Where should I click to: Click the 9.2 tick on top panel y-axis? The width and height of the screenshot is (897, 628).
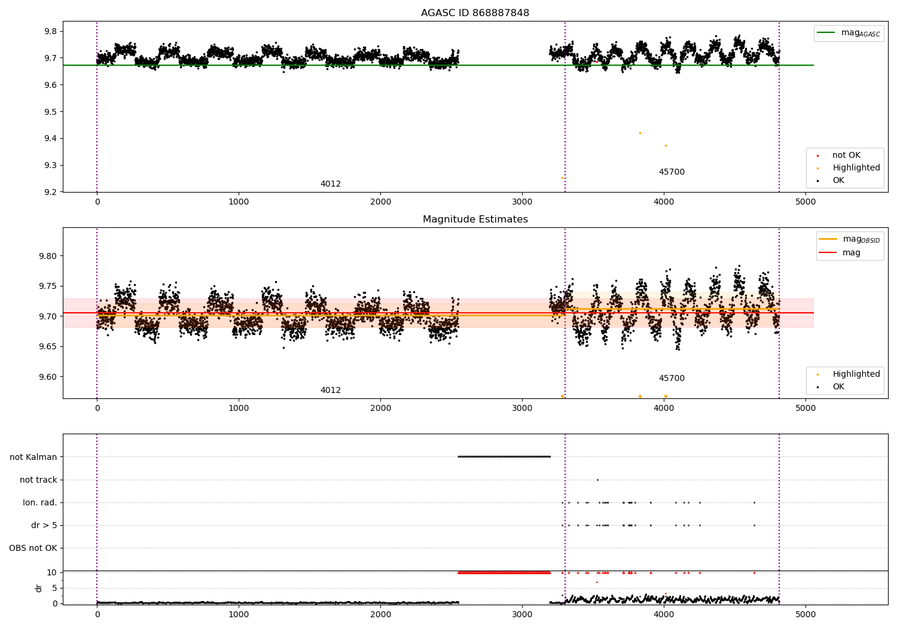click(x=51, y=192)
